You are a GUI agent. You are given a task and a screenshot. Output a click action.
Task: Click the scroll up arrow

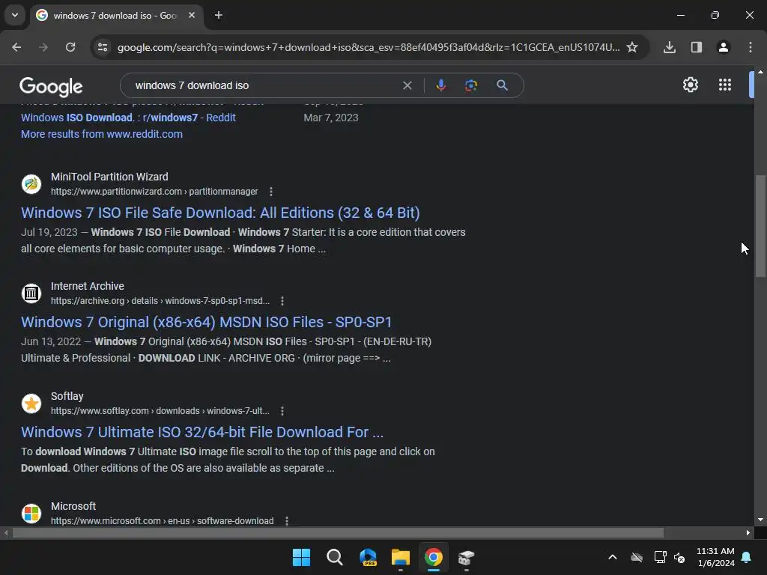click(x=760, y=72)
